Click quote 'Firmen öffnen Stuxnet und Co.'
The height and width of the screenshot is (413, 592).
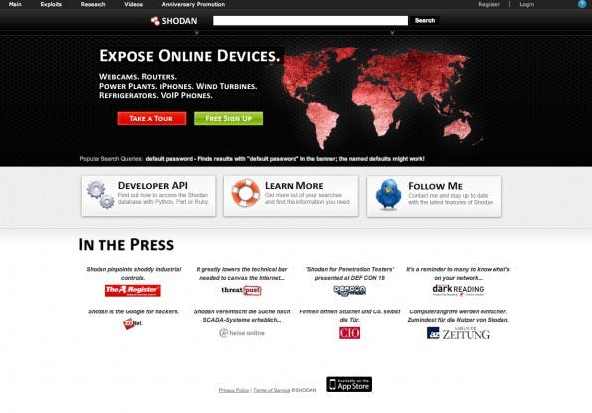(x=350, y=316)
